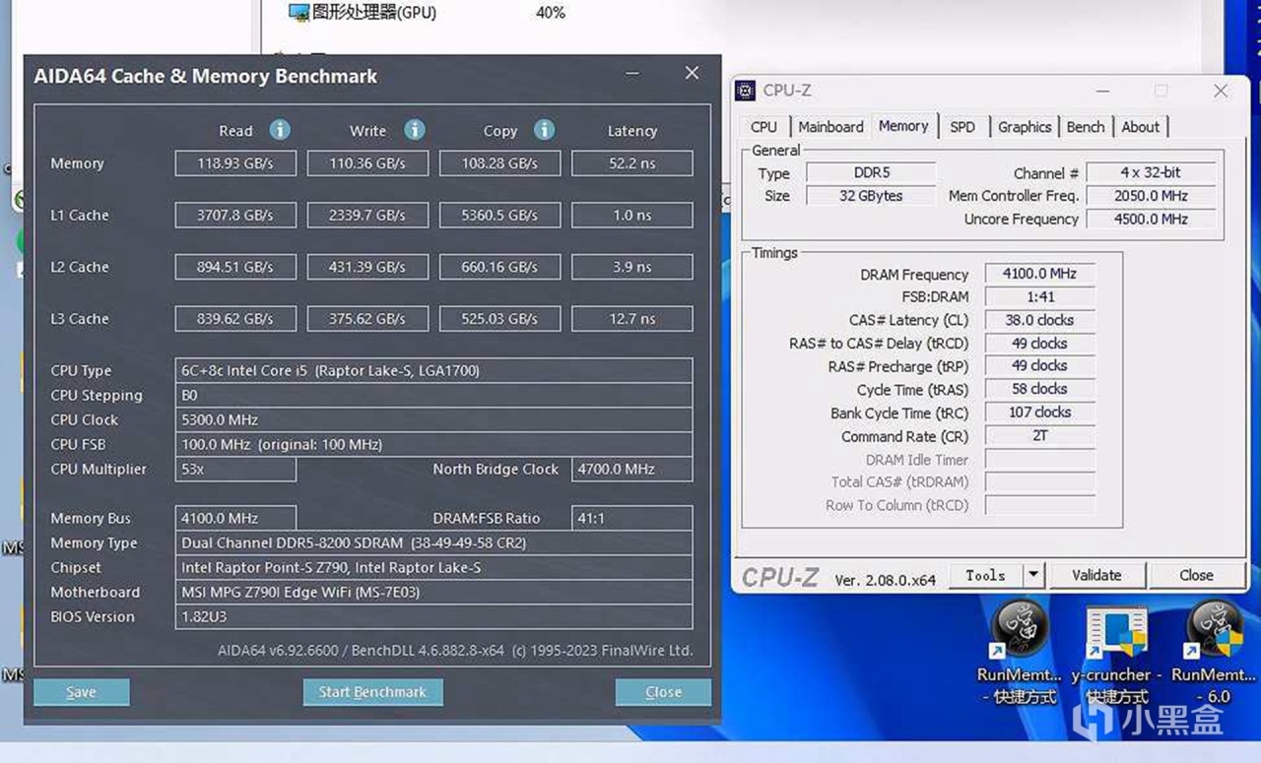Screen dimensions: 1261x763
Task: Click the Memory Copy value 108.28 GB/s
Action: (499, 163)
